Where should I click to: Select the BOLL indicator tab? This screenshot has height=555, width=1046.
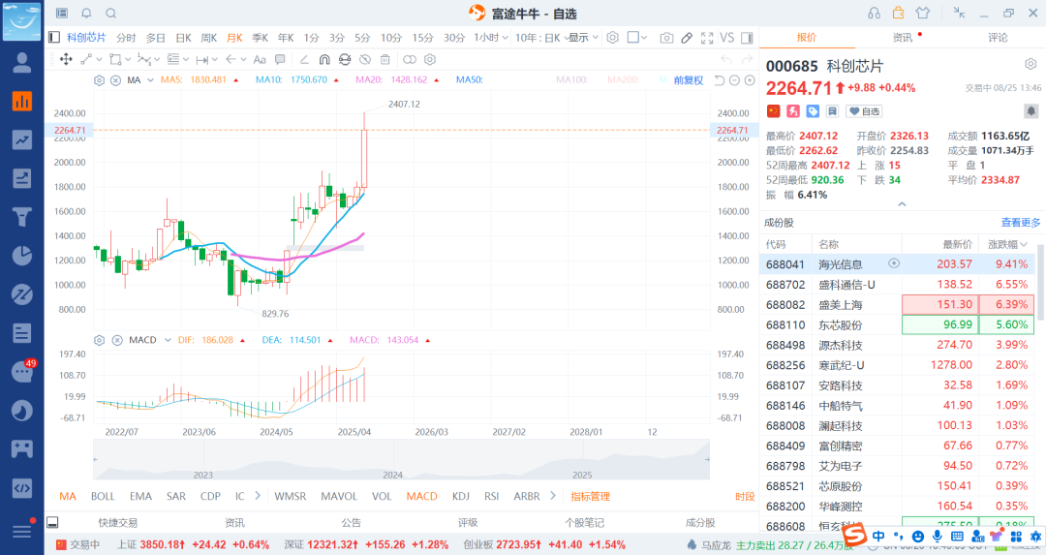pyautogui.click(x=103, y=496)
